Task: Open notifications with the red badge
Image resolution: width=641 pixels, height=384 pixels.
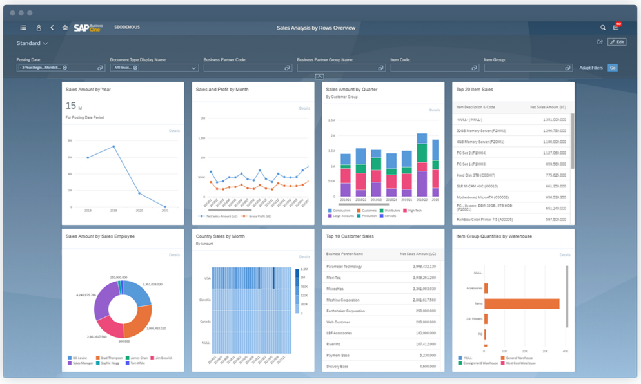Action: pos(616,28)
